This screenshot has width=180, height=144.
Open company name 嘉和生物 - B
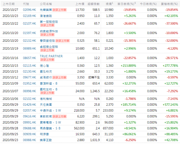49,89
